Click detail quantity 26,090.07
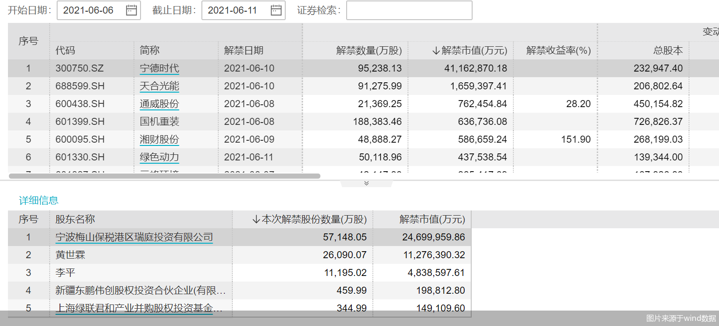 (x=345, y=255)
